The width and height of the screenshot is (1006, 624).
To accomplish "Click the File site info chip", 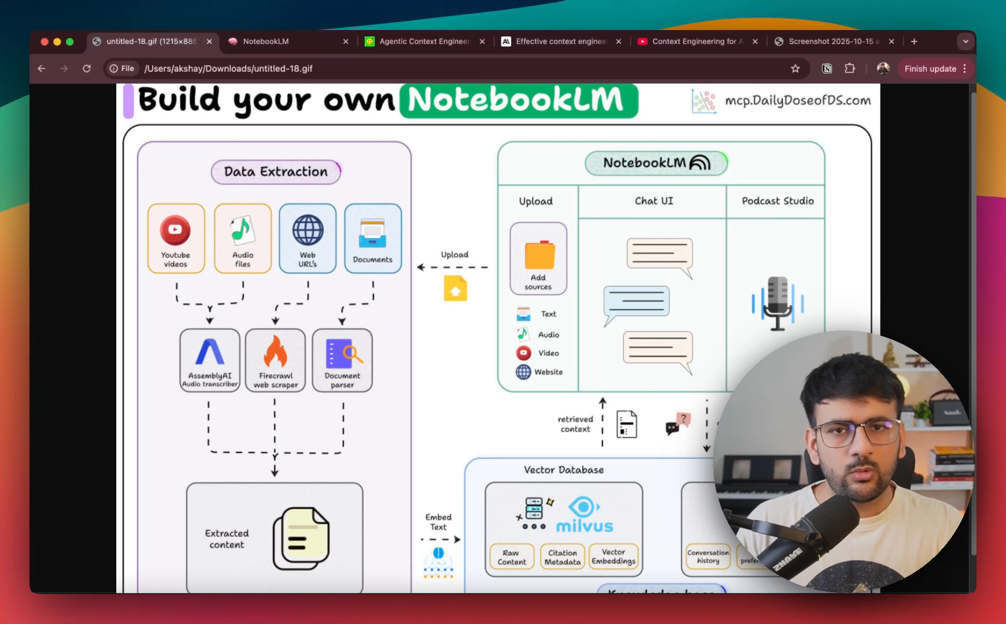I will 122,69.
